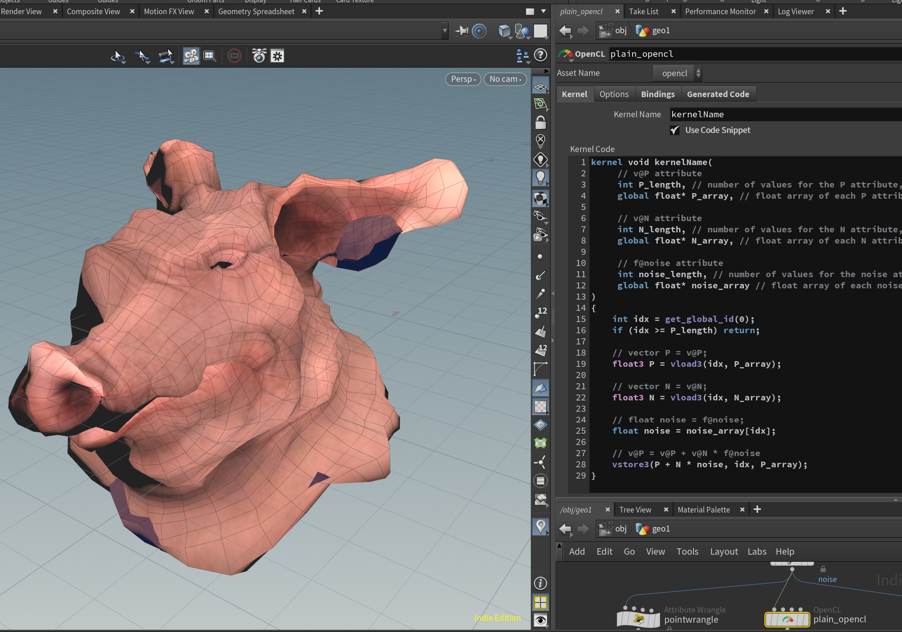Toggle the pin pane icon in viewport header

pos(462,31)
